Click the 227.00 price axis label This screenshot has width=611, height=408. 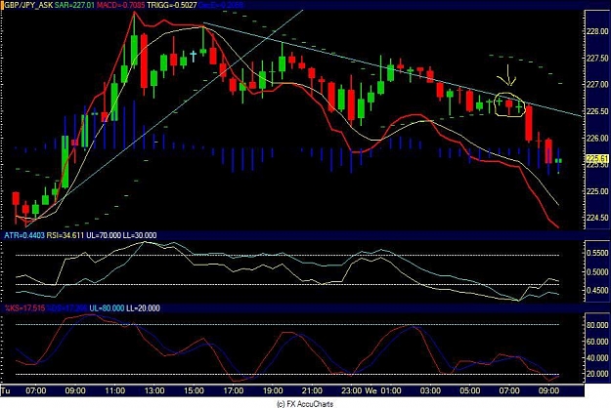click(597, 85)
